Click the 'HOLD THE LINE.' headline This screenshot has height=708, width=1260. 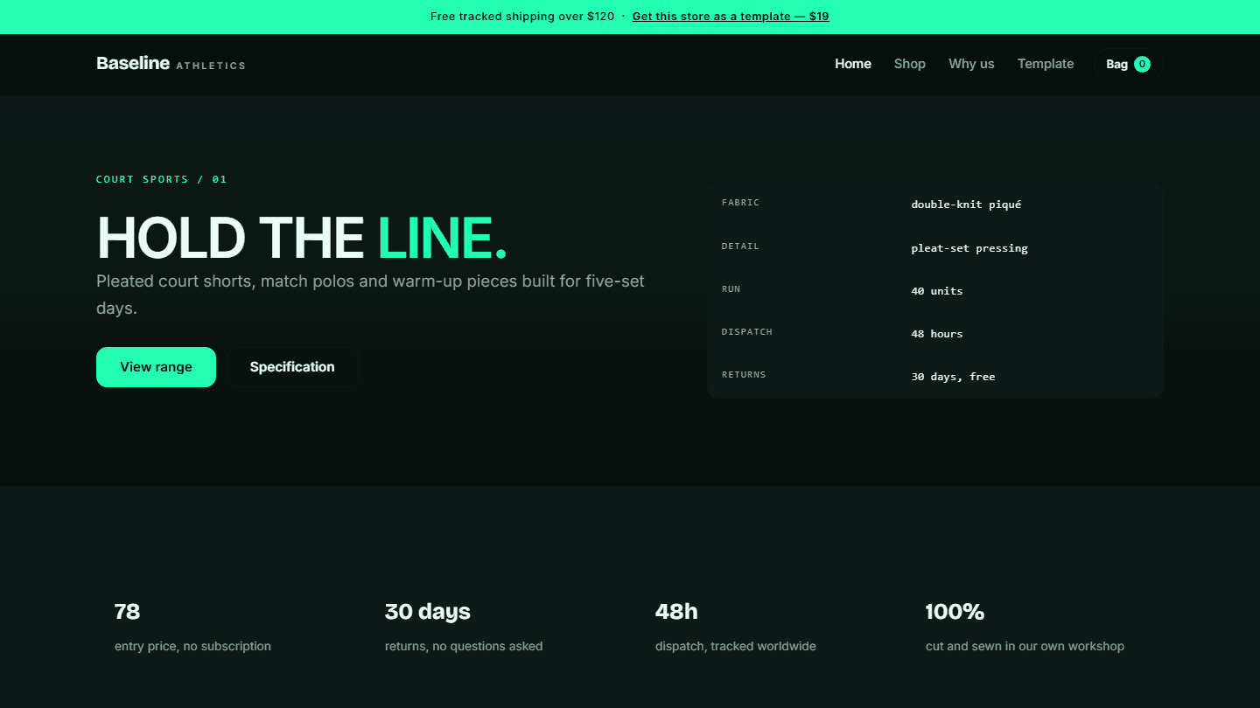tap(302, 237)
